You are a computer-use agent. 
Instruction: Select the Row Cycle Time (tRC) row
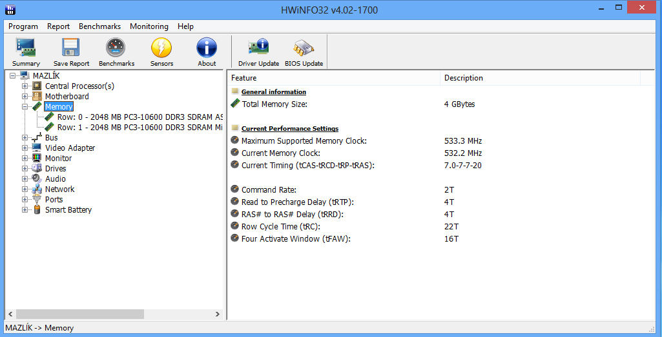(439, 227)
